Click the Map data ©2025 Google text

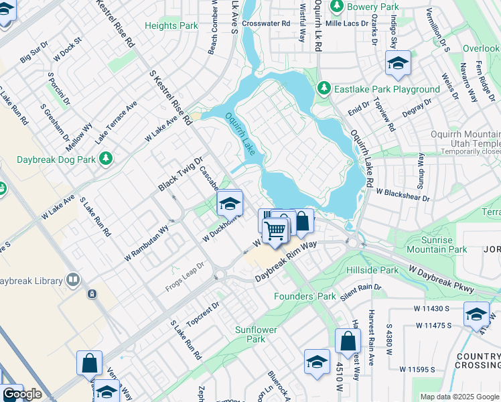[459, 397]
